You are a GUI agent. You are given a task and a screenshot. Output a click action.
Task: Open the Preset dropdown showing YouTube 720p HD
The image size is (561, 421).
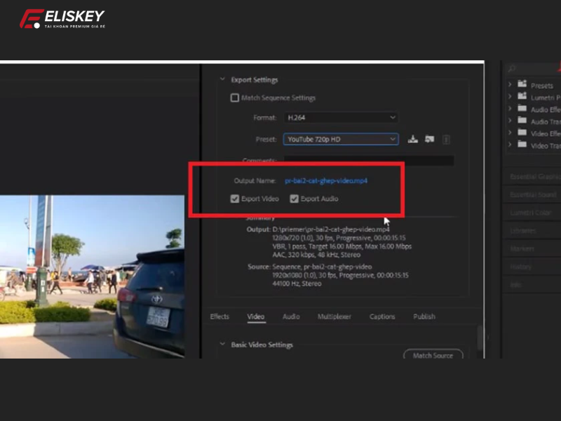pos(341,139)
